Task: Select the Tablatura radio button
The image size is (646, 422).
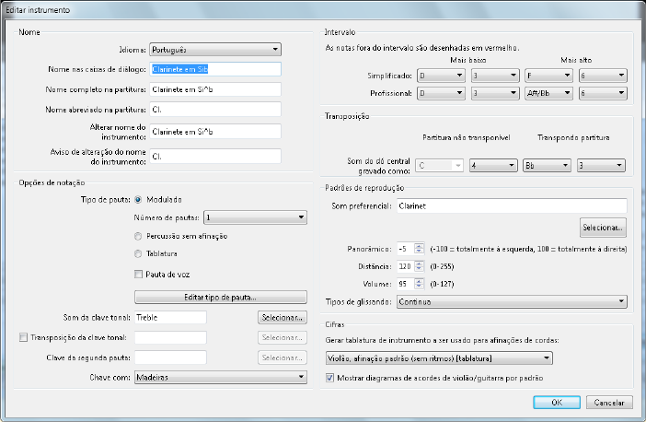Action: 139,253
